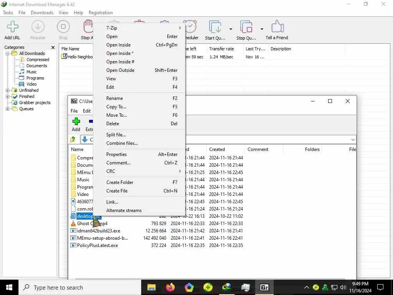393x295 pixels.
Task: Collapse the All Downloads tree node
Action: (8, 53)
